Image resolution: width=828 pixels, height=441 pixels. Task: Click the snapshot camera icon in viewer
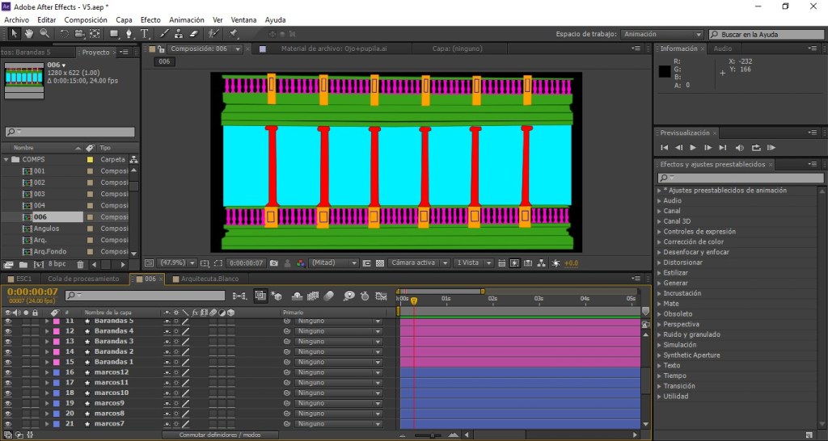[x=275, y=263]
